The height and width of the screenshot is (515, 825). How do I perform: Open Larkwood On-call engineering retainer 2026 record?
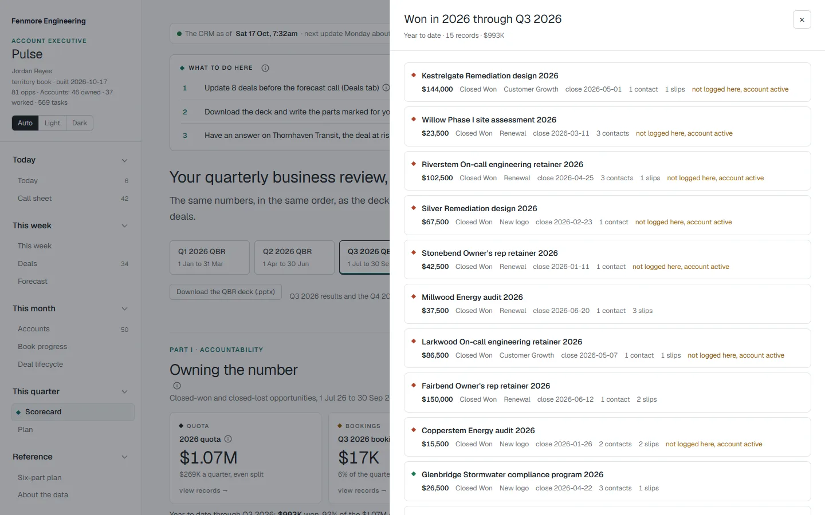point(607,348)
